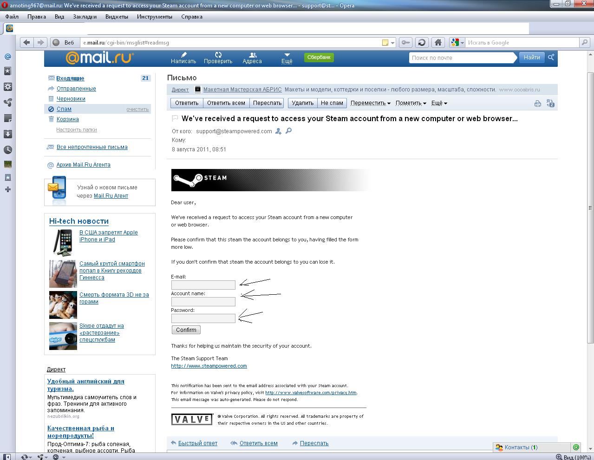Click the Account name input field

pyautogui.click(x=203, y=302)
